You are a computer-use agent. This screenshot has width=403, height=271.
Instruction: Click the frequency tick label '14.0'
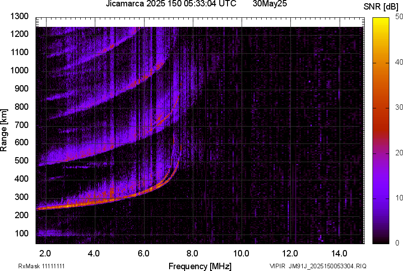pyautogui.click(x=339, y=254)
